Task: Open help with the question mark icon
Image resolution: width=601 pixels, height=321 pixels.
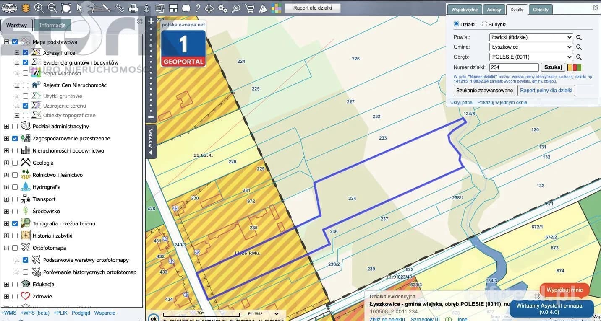Action: click(198, 8)
